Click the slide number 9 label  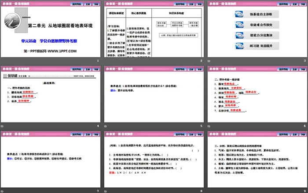pos(304,191)
